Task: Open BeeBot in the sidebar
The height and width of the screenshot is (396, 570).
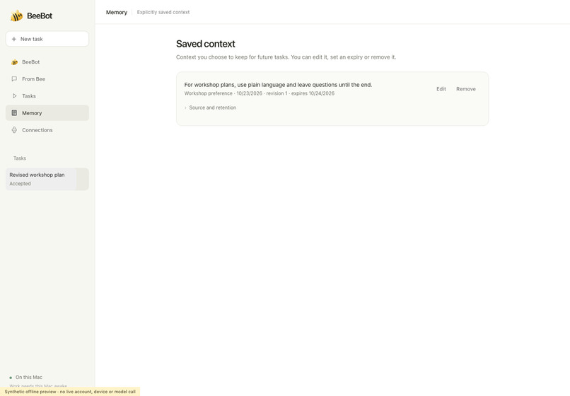Action: [47, 62]
